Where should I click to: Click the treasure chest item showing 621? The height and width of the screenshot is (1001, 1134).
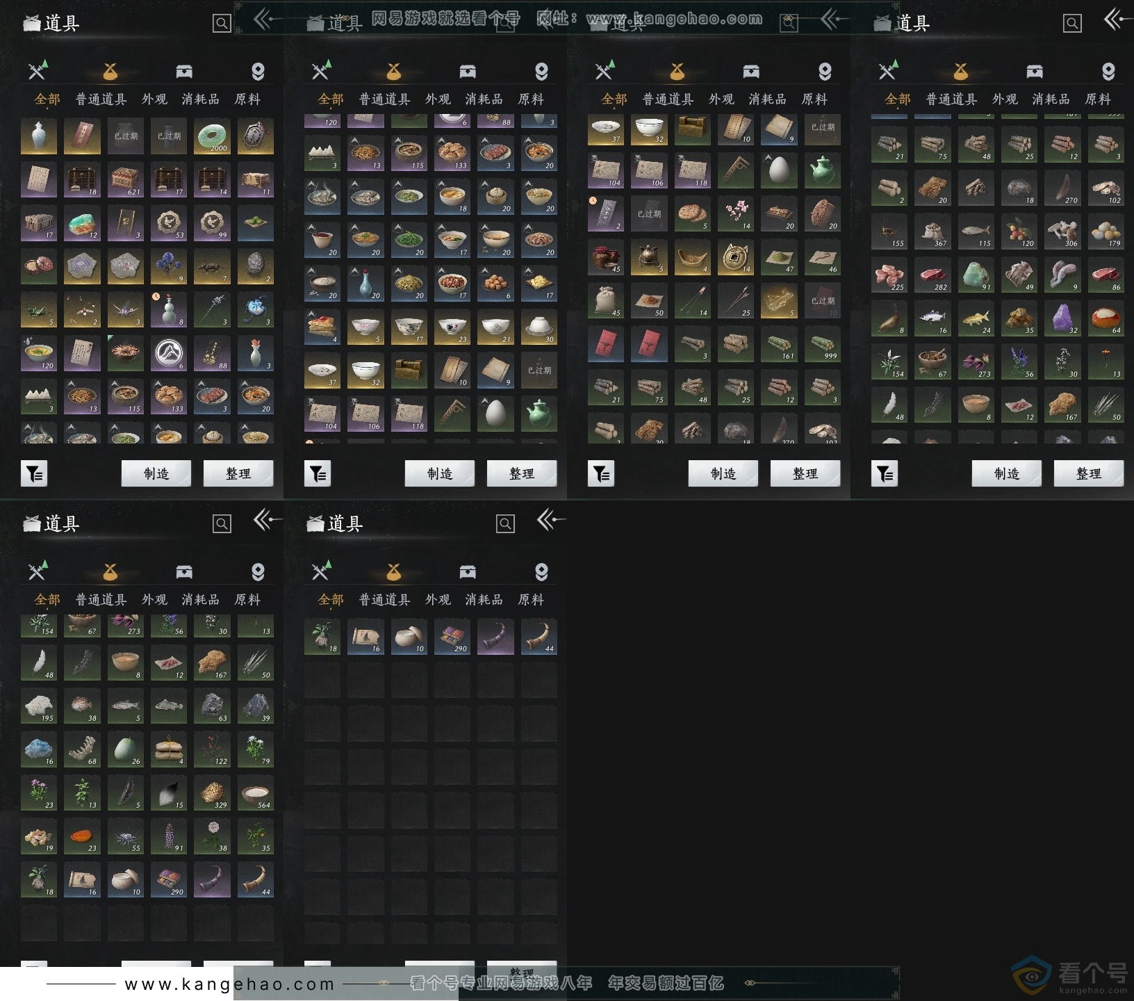point(126,179)
